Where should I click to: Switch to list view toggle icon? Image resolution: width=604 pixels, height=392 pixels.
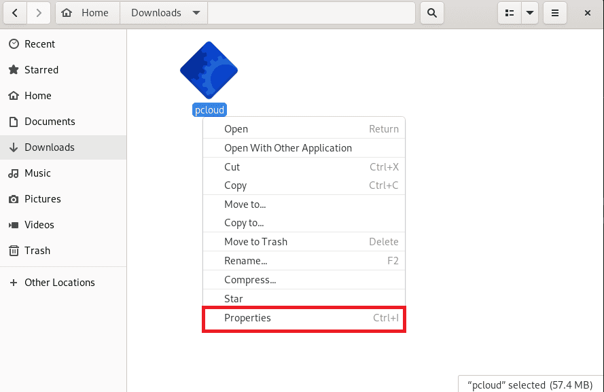coord(510,13)
